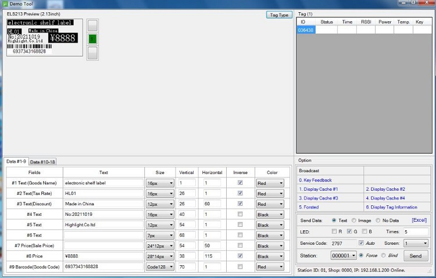The width and height of the screenshot is (436, 278).
Task: Open the Excel link in Send Data row
Action: pyautogui.click(x=419, y=220)
